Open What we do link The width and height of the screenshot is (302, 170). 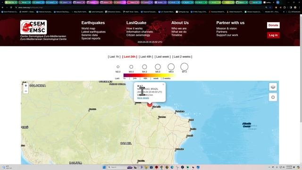coord(179,32)
